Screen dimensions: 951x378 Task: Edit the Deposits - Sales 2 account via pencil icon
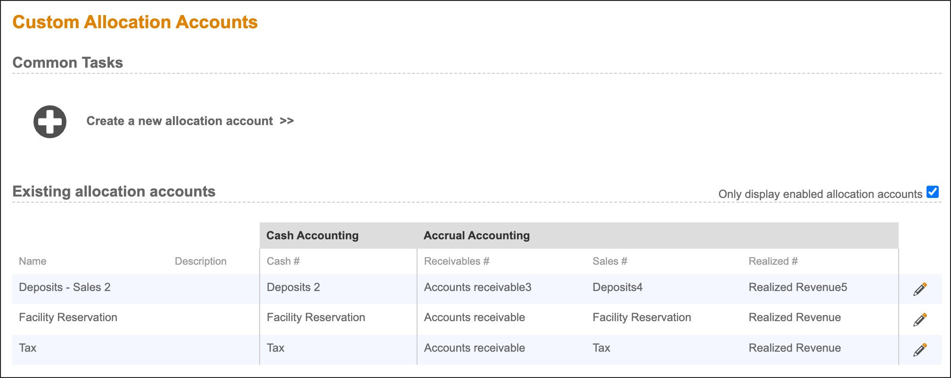point(920,289)
